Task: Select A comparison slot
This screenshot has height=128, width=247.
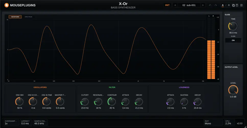Action: [x=223, y=5]
